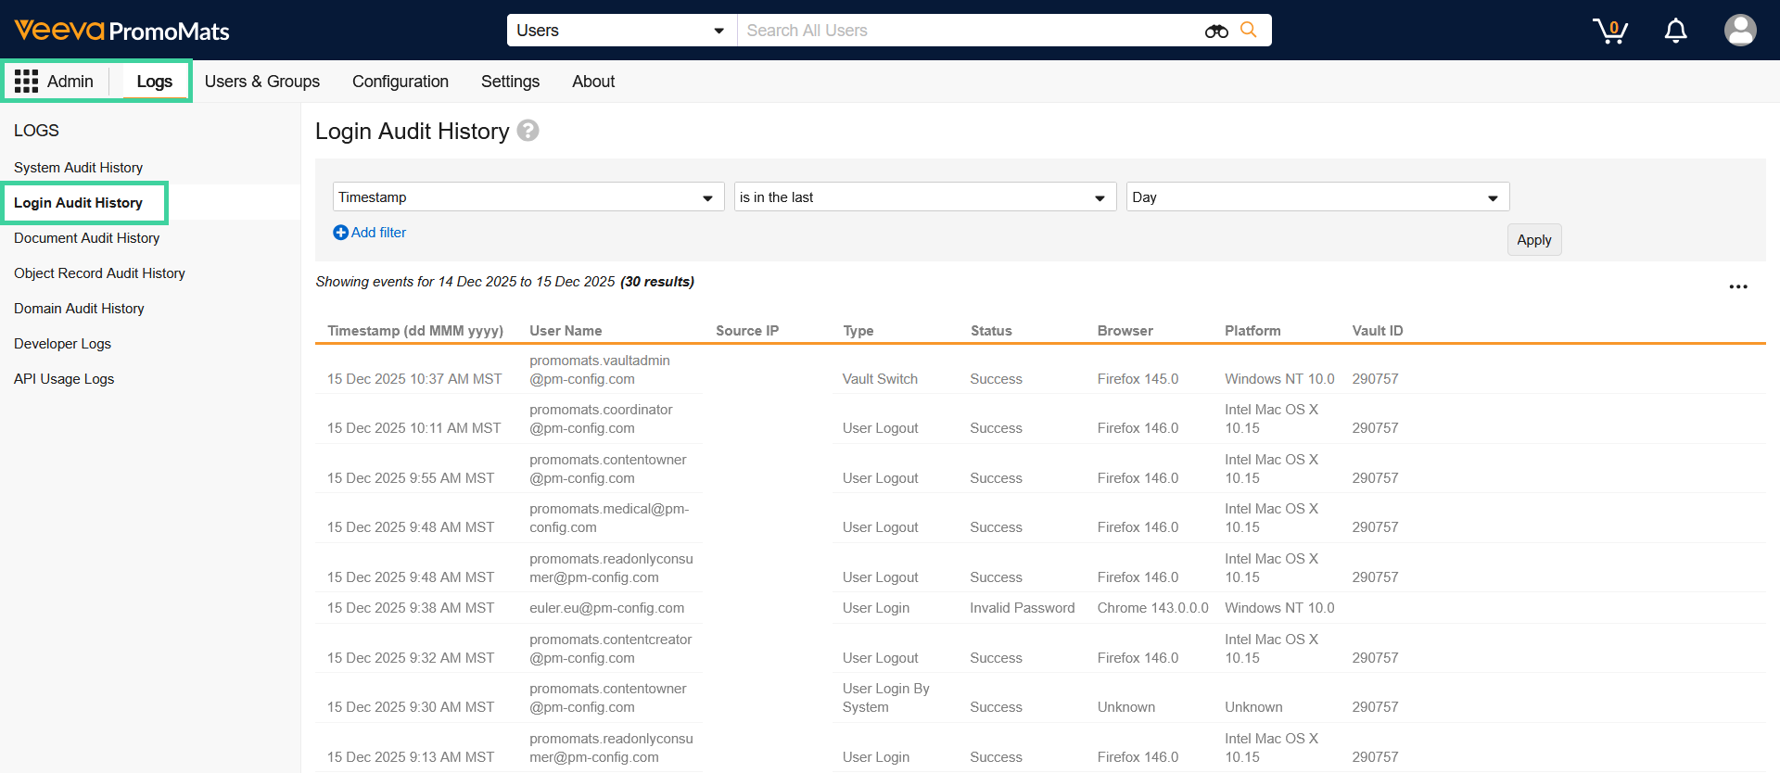Select the 15 Dec 2025 10:11 AM MST timestamp
This screenshot has width=1780, height=773.
[413, 428]
